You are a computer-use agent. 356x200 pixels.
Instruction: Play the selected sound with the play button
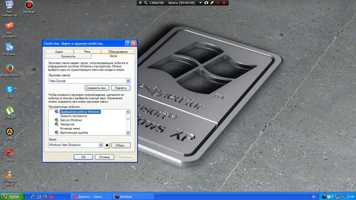pyautogui.click(x=107, y=145)
